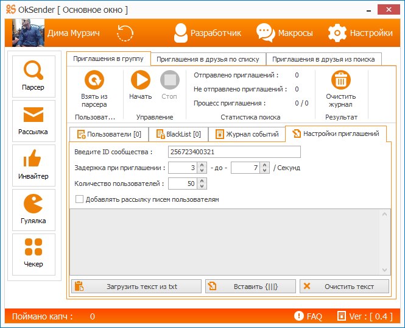The width and height of the screenshot is (405, 328).
Task: Click the maximum delay field showing 7
Action: point(245,168)
